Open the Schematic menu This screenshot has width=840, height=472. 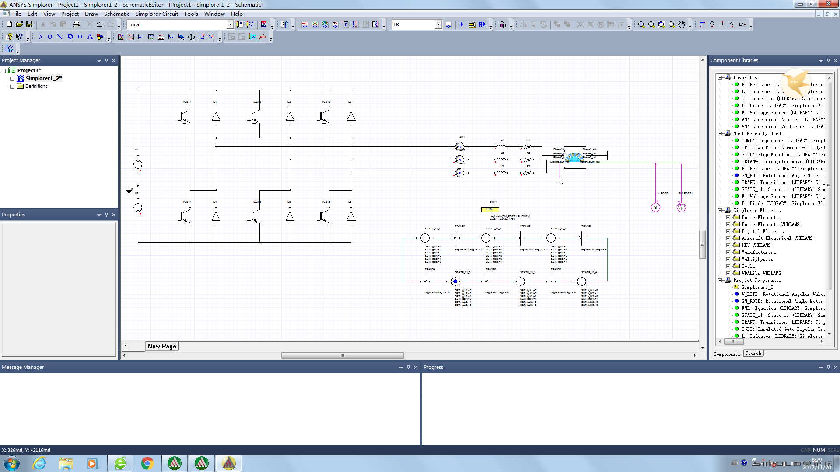(x=116, y=14)
